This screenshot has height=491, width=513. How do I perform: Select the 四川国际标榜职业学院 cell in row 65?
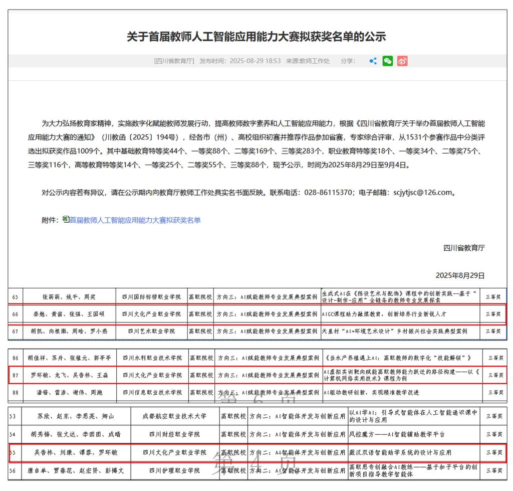coord(151,297)
